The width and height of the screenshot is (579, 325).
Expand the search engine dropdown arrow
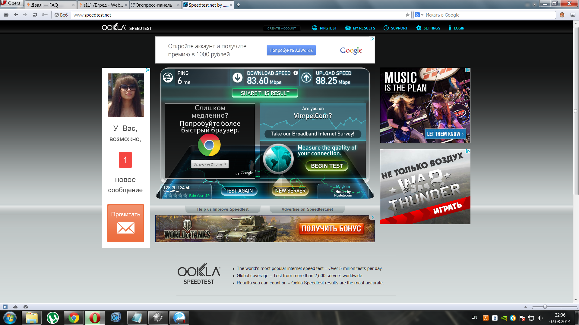(x=422, y=15)
